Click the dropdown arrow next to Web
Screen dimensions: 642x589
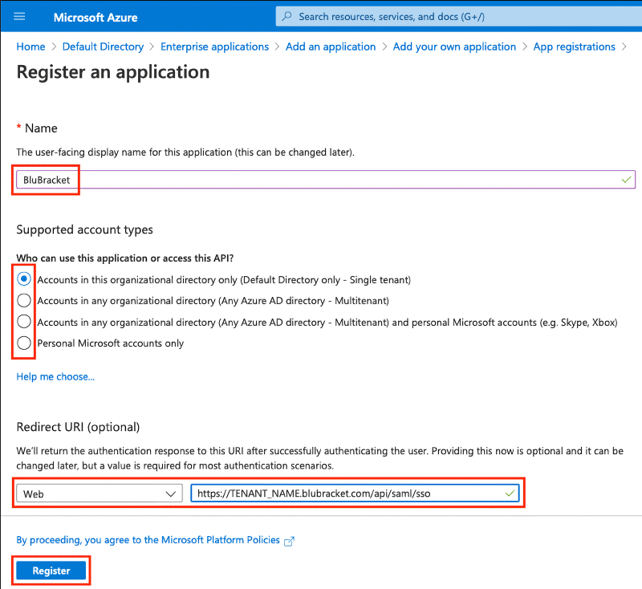click(x=171, y=494)
